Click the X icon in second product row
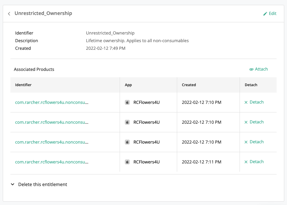This screenshot has height=205, width=287. [x=246, y=122]
